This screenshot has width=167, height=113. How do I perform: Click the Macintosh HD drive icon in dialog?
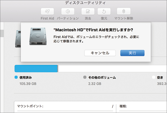38,36
